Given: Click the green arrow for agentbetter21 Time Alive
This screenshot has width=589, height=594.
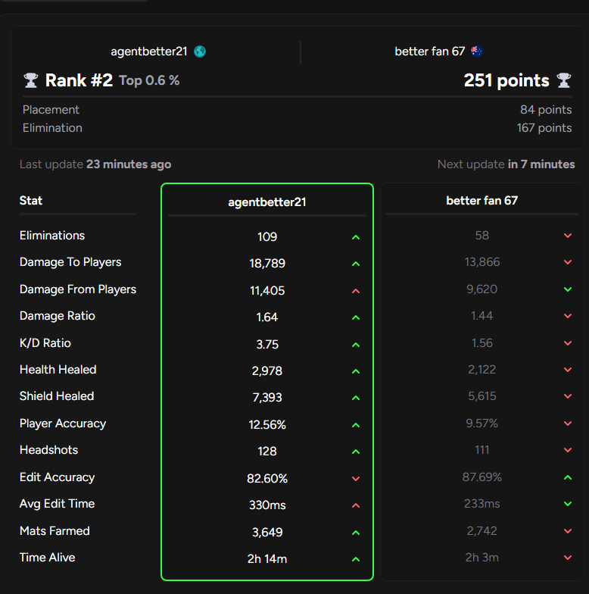Looking at the screenshot, I should tap(356, 559).
